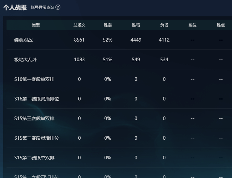Click wins value 549
232x178 pixels.
tap(136, 60)
